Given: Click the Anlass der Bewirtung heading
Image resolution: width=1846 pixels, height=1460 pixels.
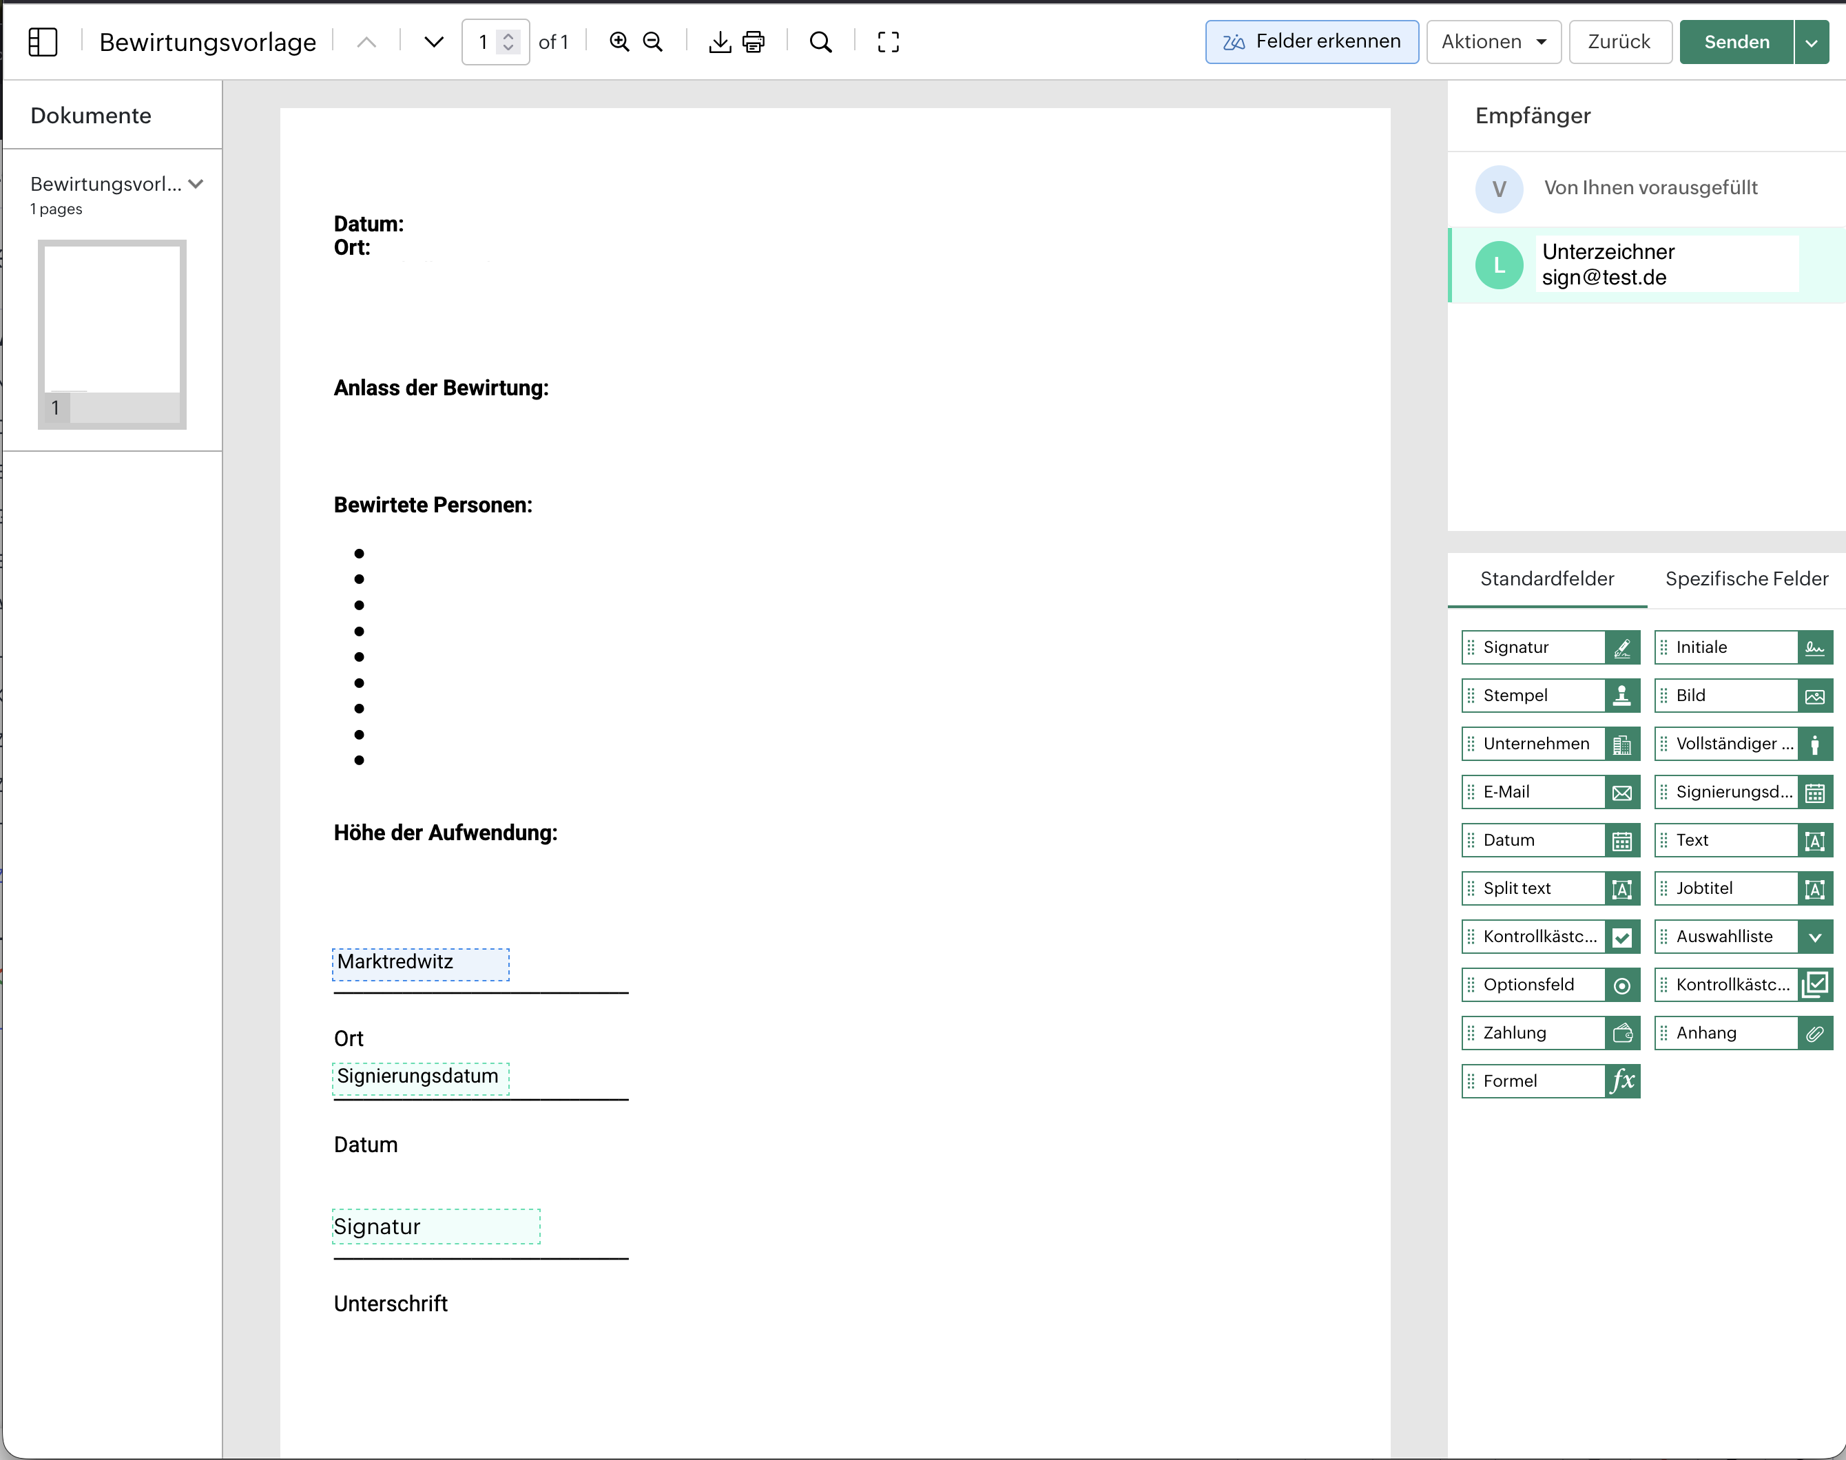Looking at the screenshot, I should [442, 388].
